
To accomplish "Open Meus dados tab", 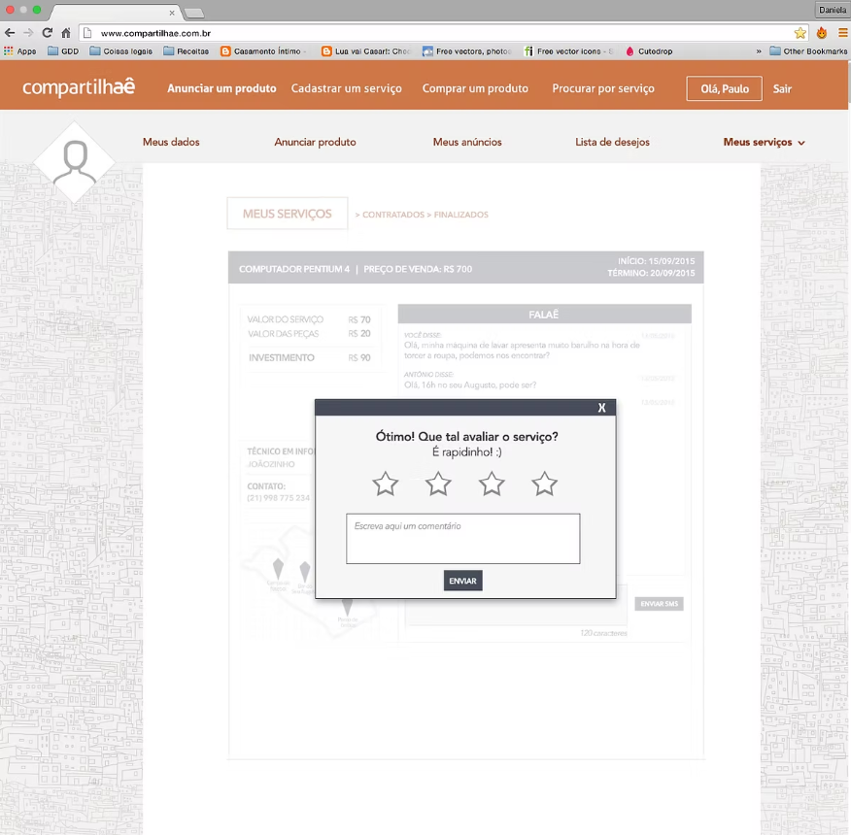I will [x=171, y=143].
